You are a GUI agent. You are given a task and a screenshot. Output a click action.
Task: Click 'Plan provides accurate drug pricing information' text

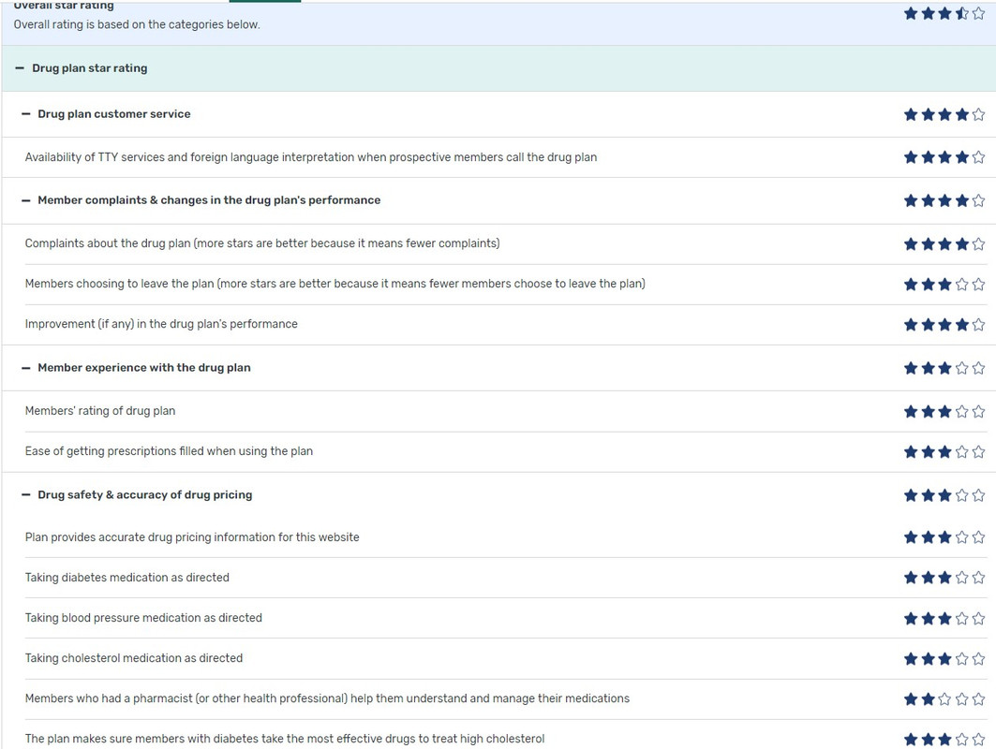pos(192,537)
